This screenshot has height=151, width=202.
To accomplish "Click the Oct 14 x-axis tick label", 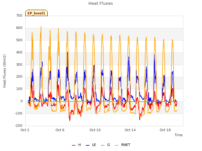I will pos(130,130).
